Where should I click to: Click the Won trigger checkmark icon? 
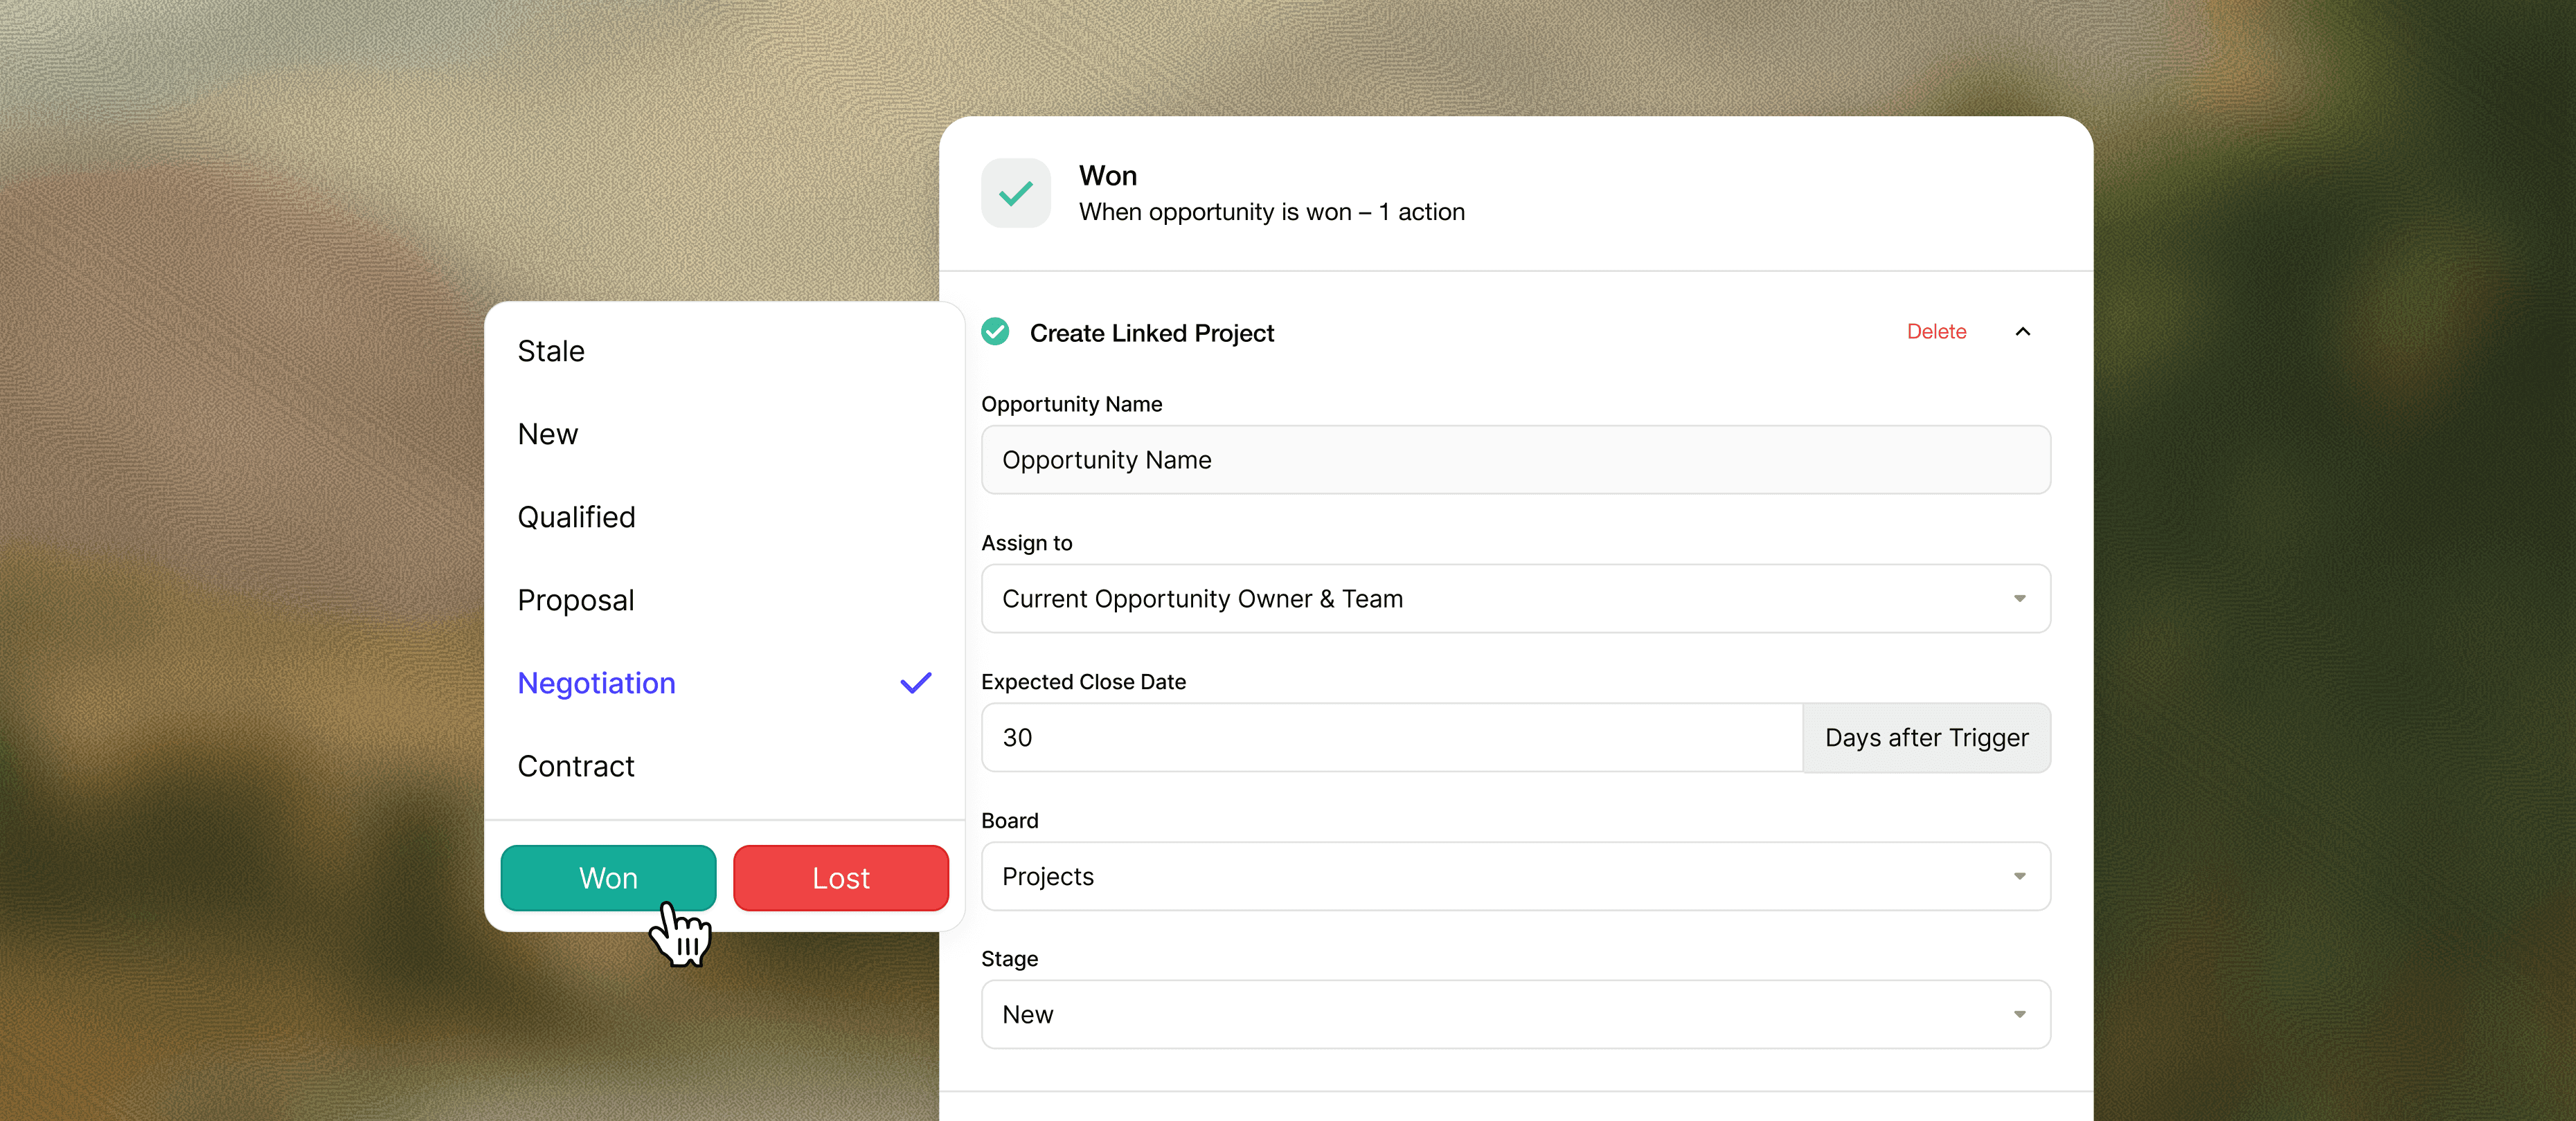[1015, 194]
